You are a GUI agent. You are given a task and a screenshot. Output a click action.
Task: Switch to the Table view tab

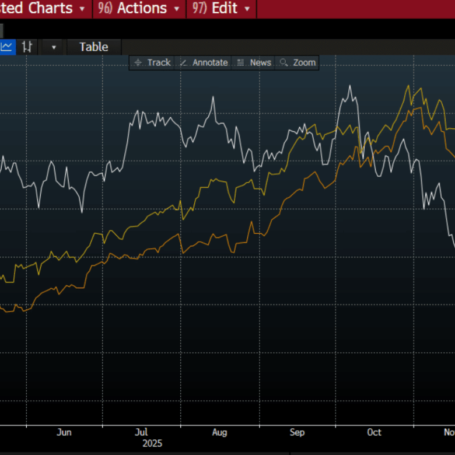point(93,47)
